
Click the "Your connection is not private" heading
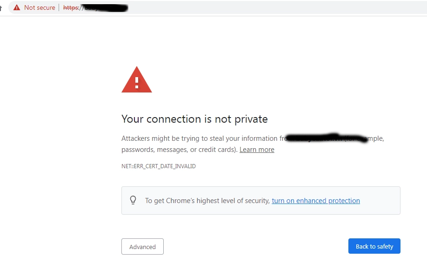(x=194, y=119)
